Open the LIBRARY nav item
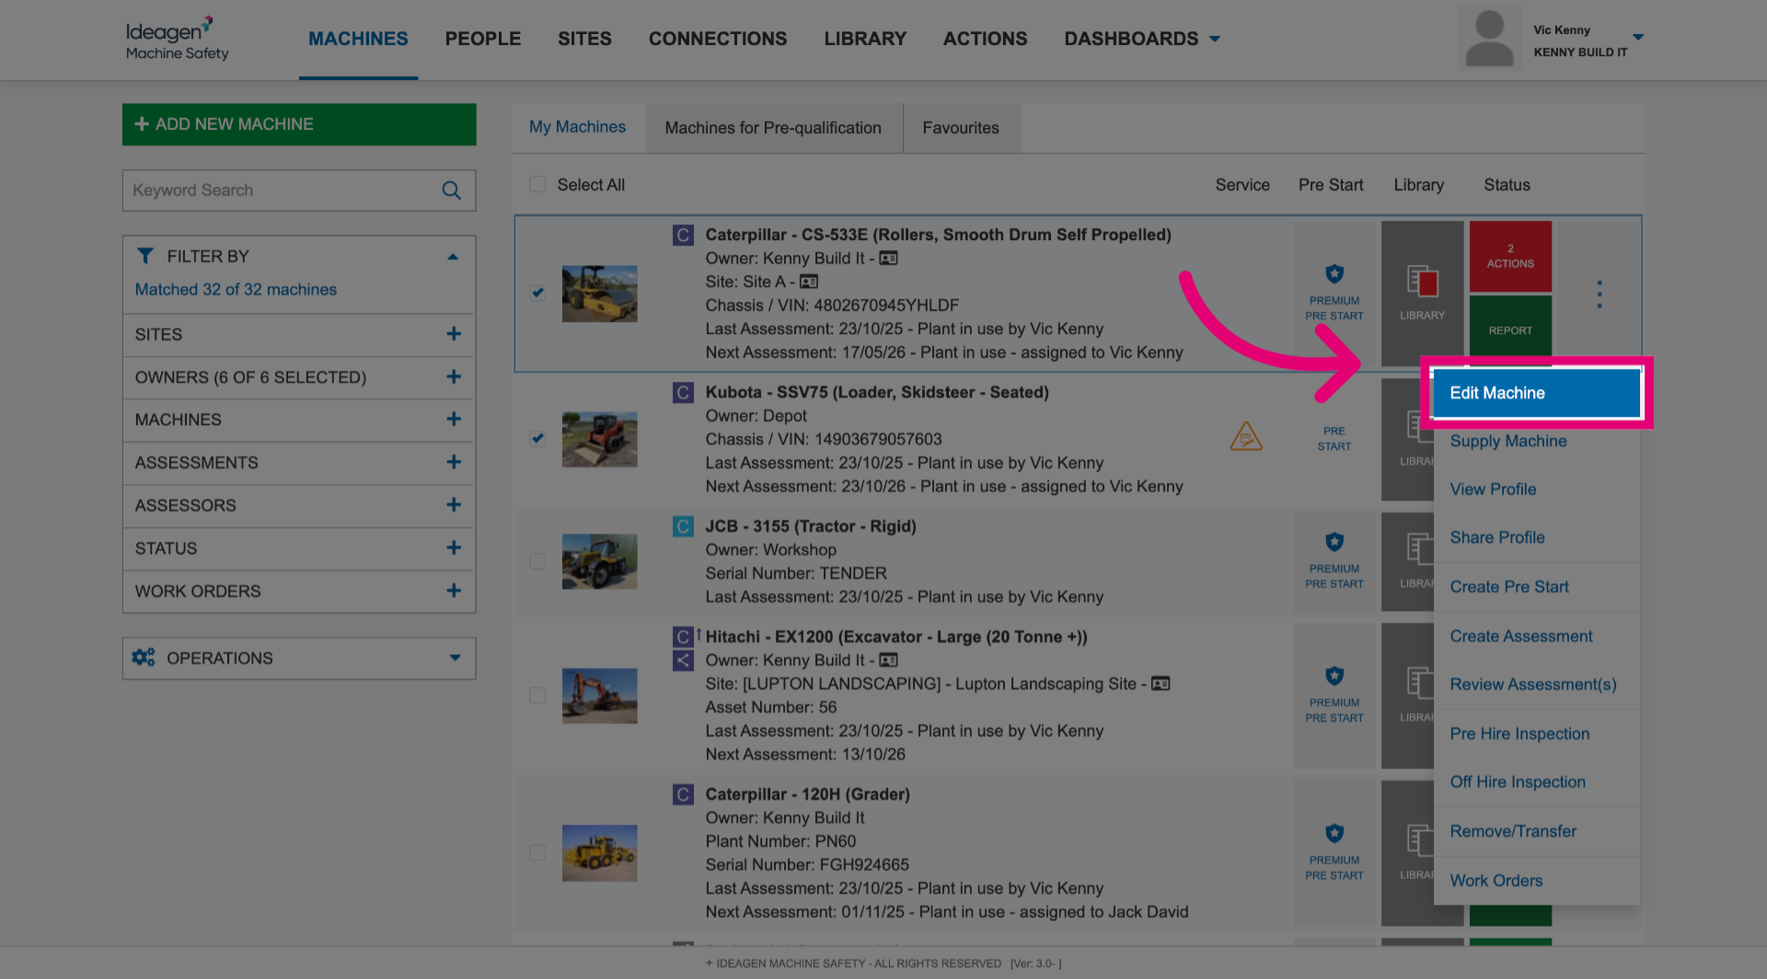This screenshot has height=979, width=1767. (865, 39)
